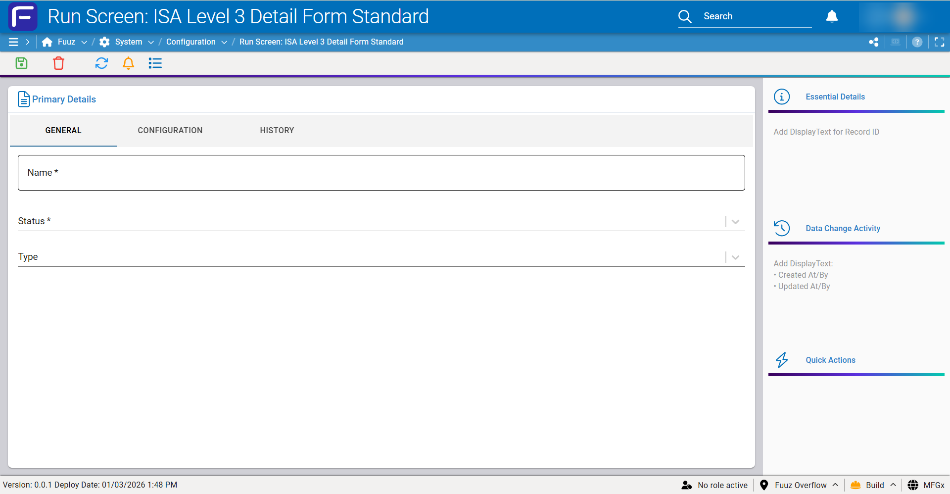The height and width of the screenshot is (494, 950).
Task: Open the hamburger navigation menu
Action: tap(13, 42)
